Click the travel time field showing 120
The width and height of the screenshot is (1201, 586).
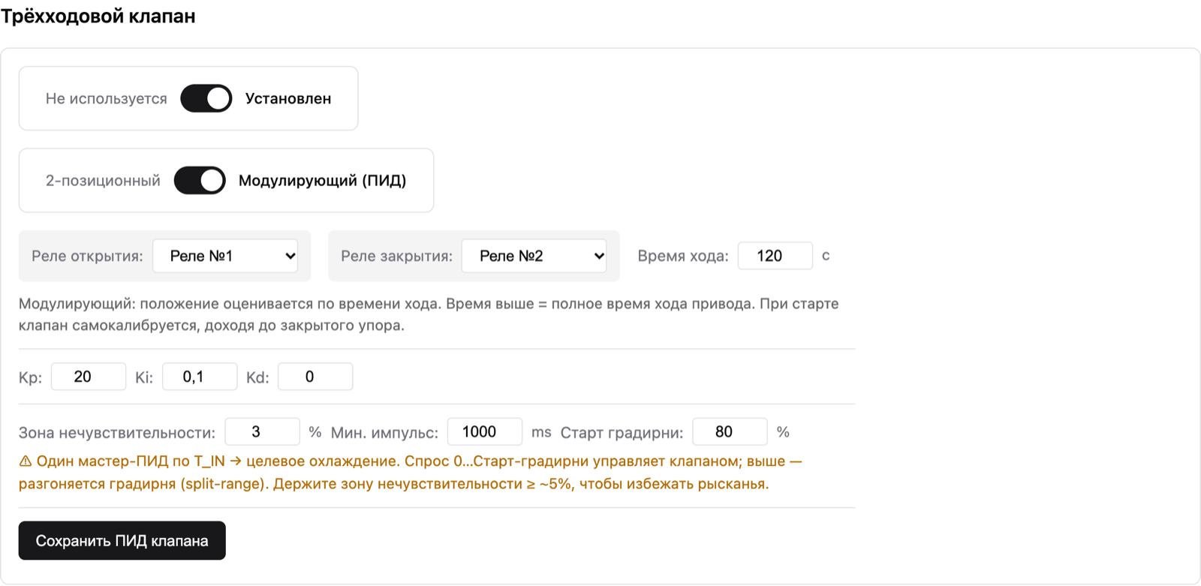click(x=775, y=256)
